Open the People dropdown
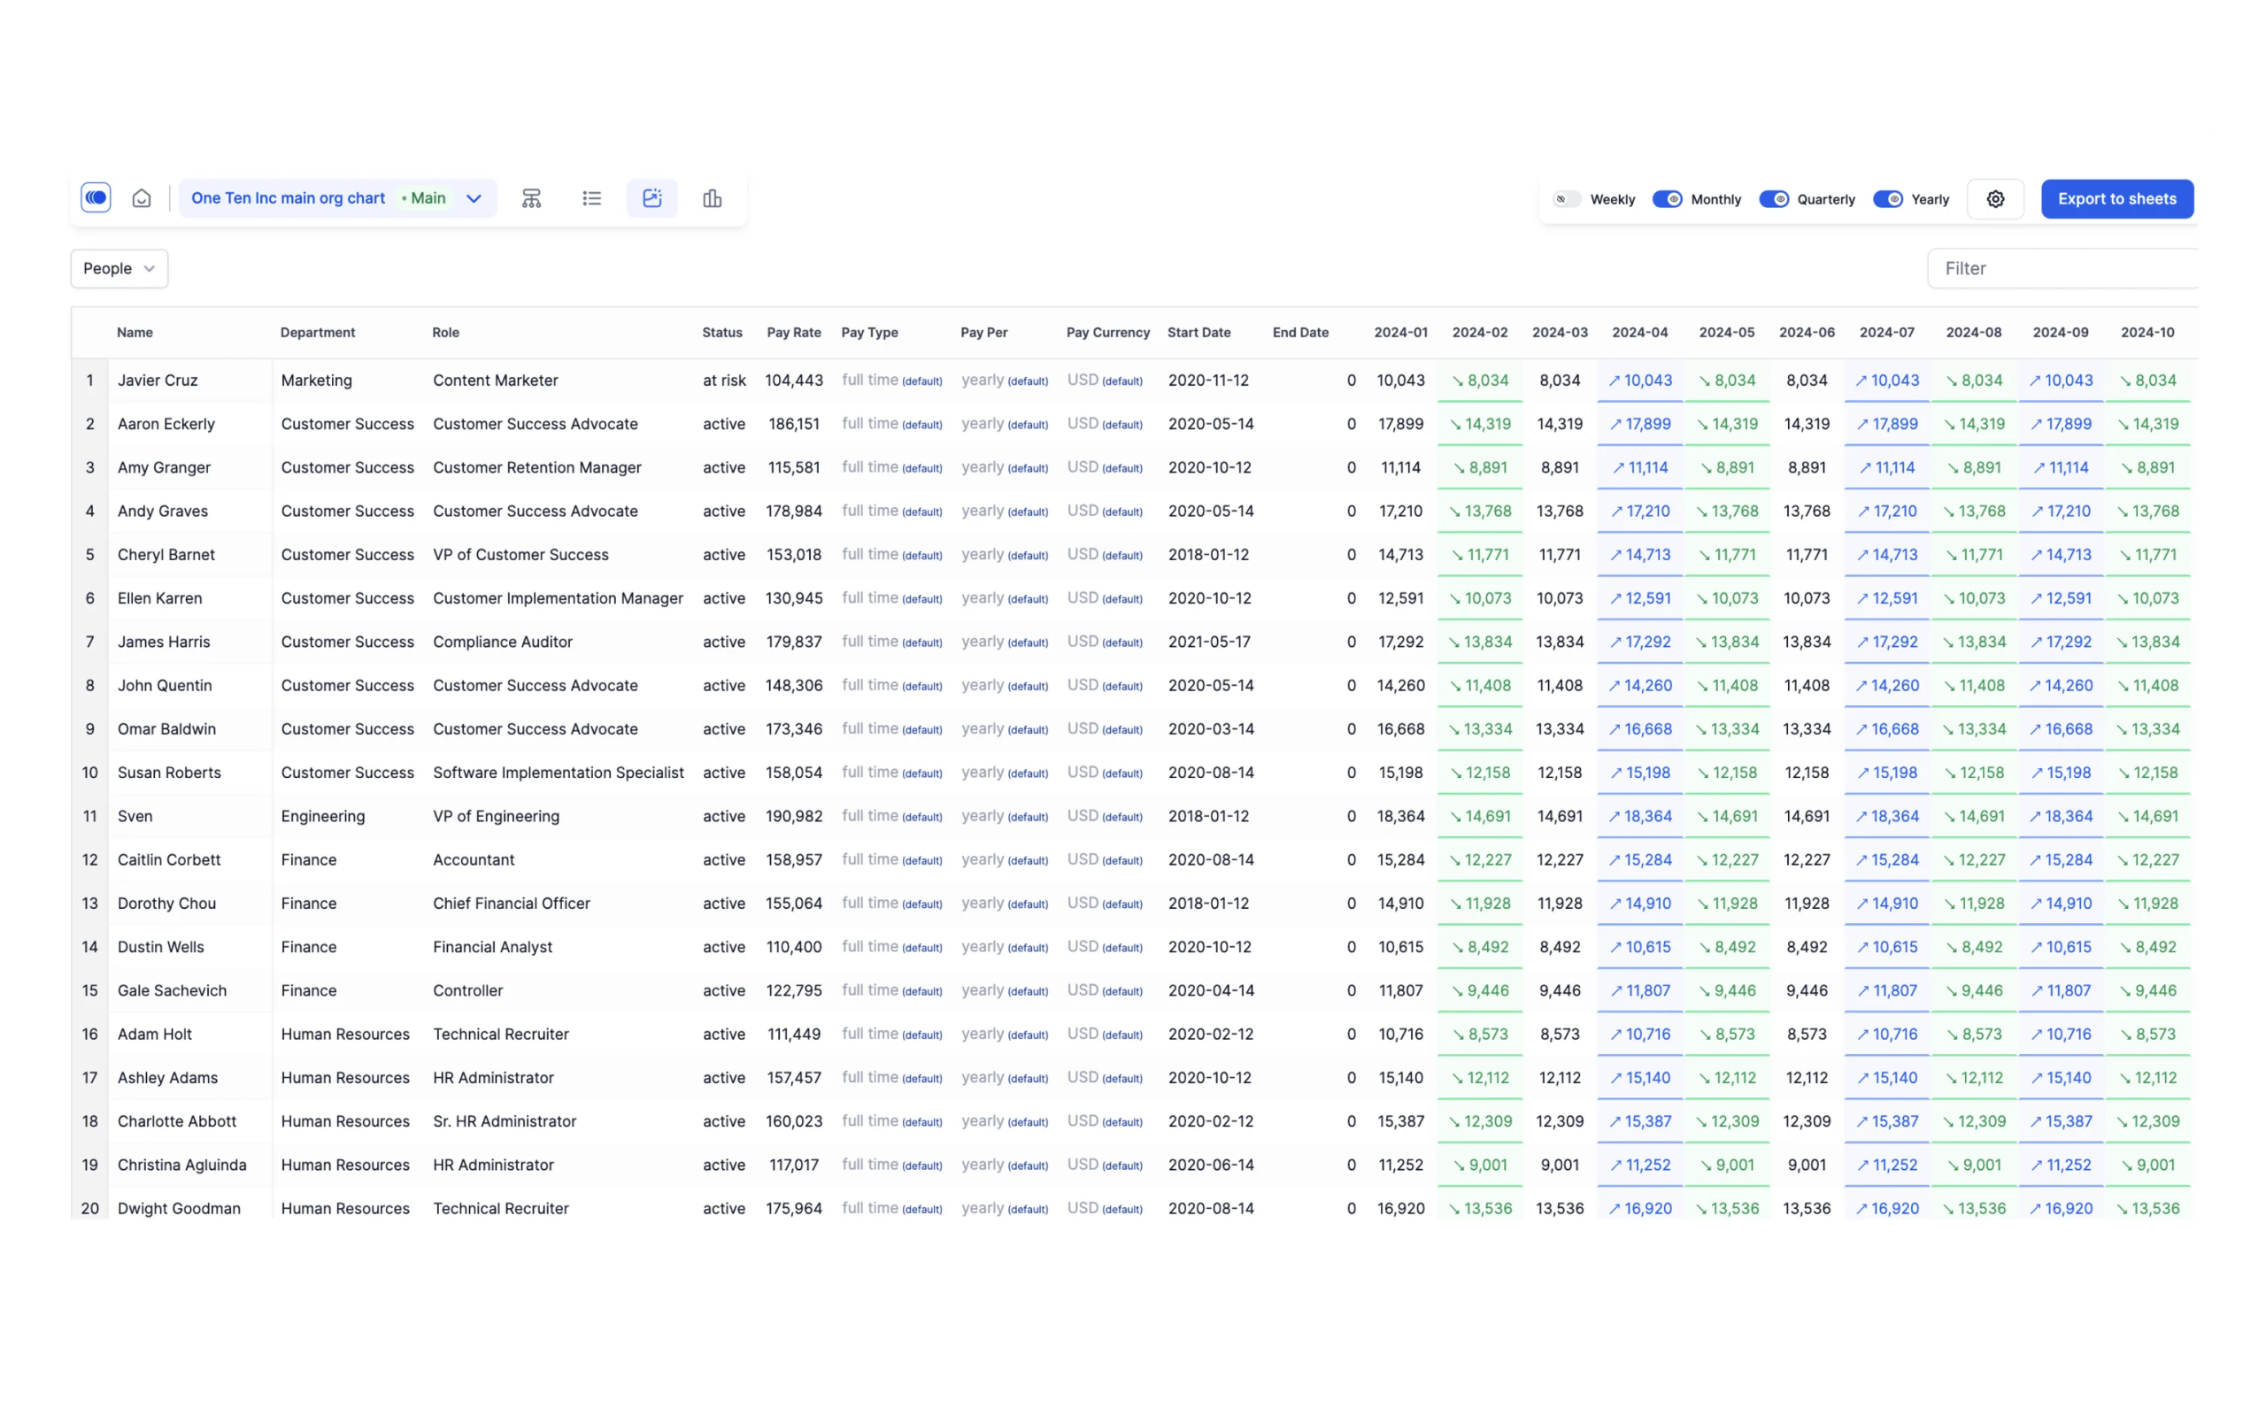Image resolution: width=2266 pixels, height=1416 pixels. point(119,268)
